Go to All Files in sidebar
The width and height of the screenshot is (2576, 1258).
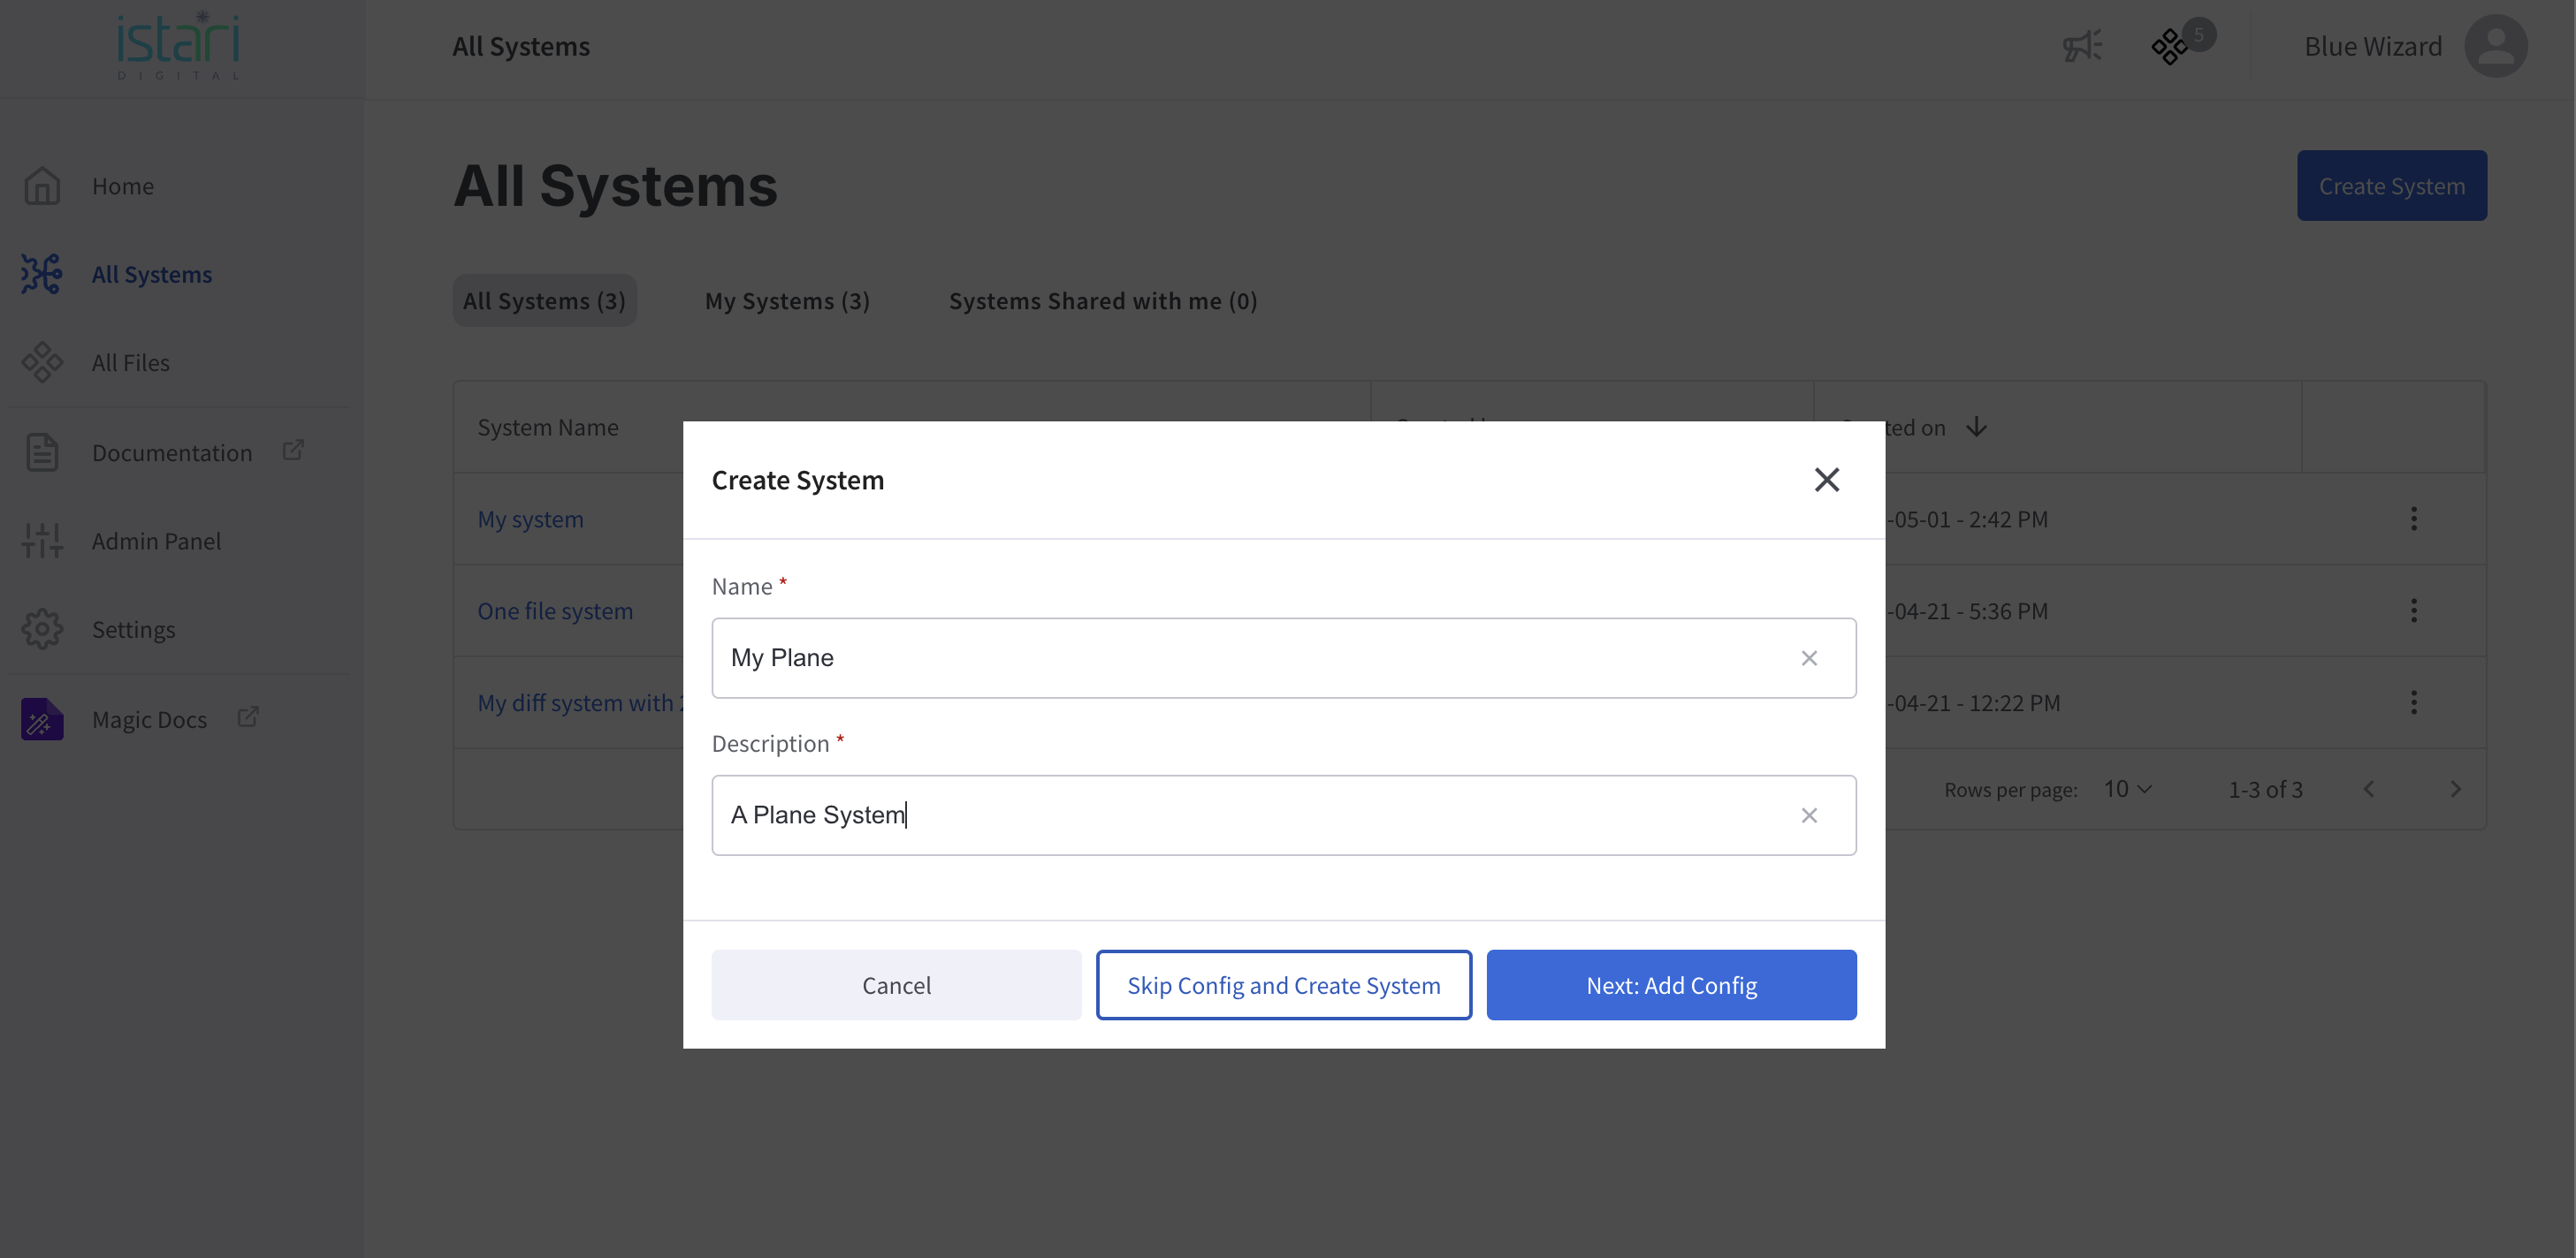tap(131, 363)
